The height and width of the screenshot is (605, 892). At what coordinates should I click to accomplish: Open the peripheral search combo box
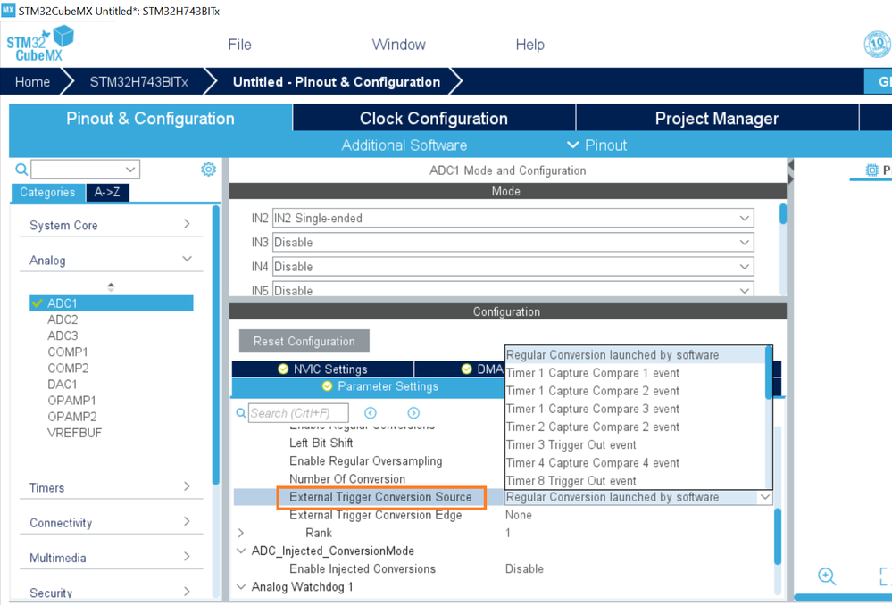tap(86, 169)
